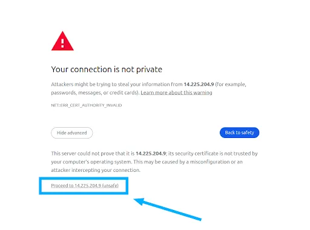Select bold 14.225.204.9 in the Attackers paragraph
The image size is (310, 230).
click(199, 84)
